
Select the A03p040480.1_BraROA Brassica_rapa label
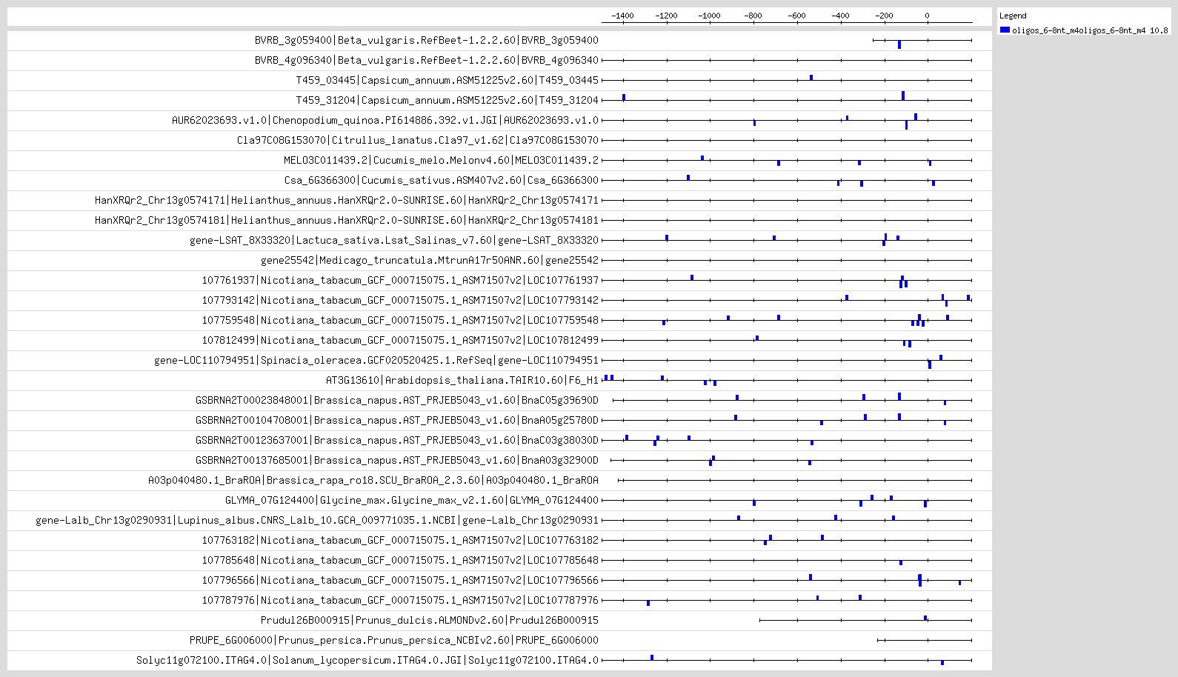(373, 480)
